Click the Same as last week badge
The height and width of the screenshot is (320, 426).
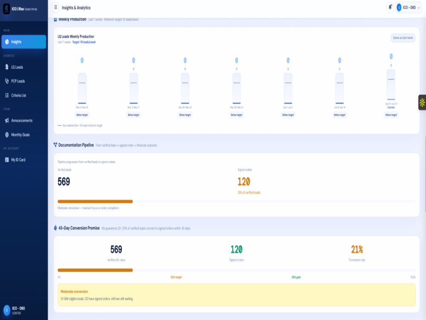[x=403, y=38]
